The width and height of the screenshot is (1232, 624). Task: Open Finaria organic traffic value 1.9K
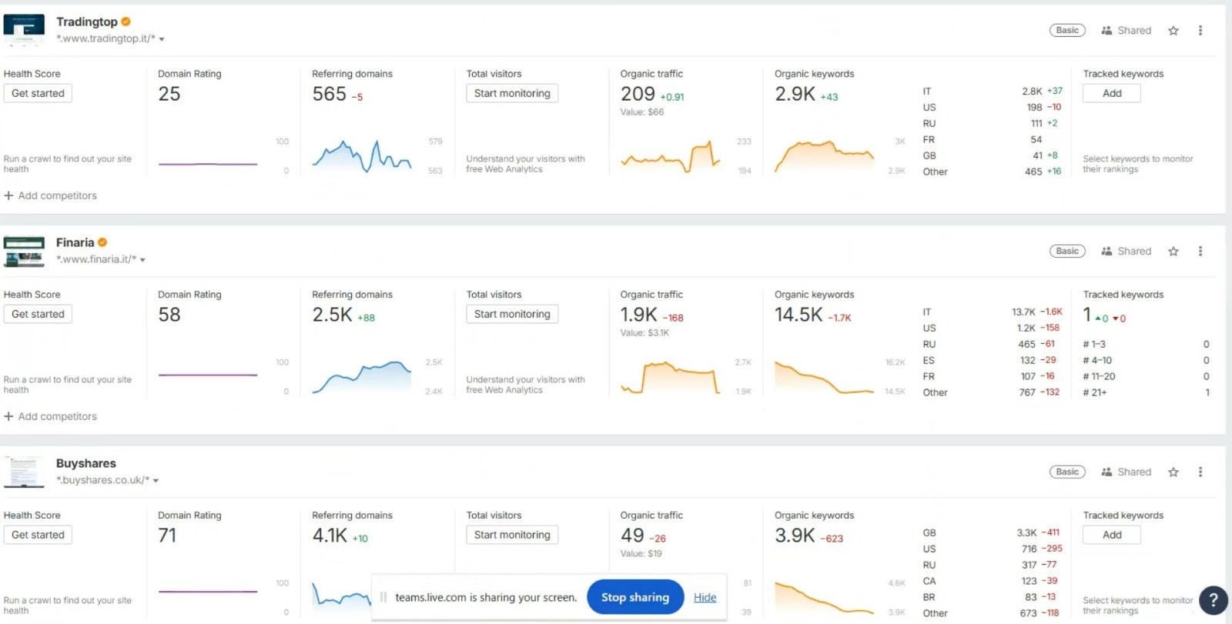point(639,315)
